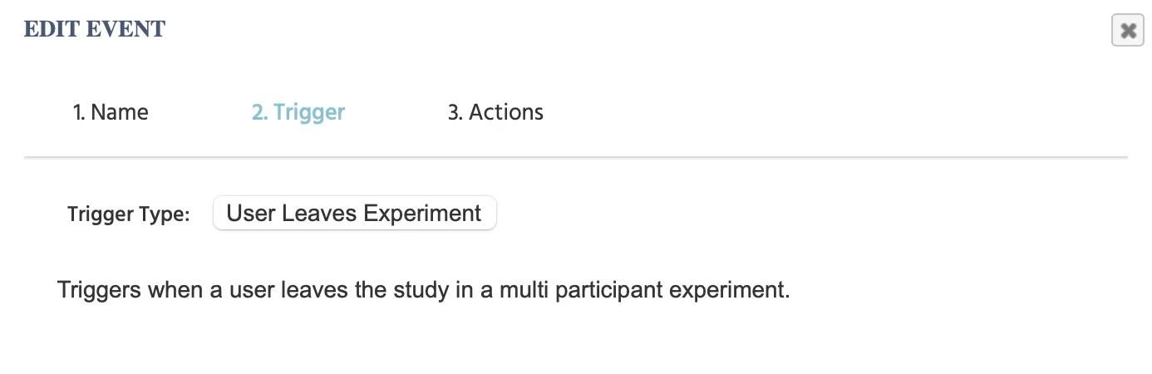
Task: Click the EDIT EVENT heading
Action: coord(95,30)
